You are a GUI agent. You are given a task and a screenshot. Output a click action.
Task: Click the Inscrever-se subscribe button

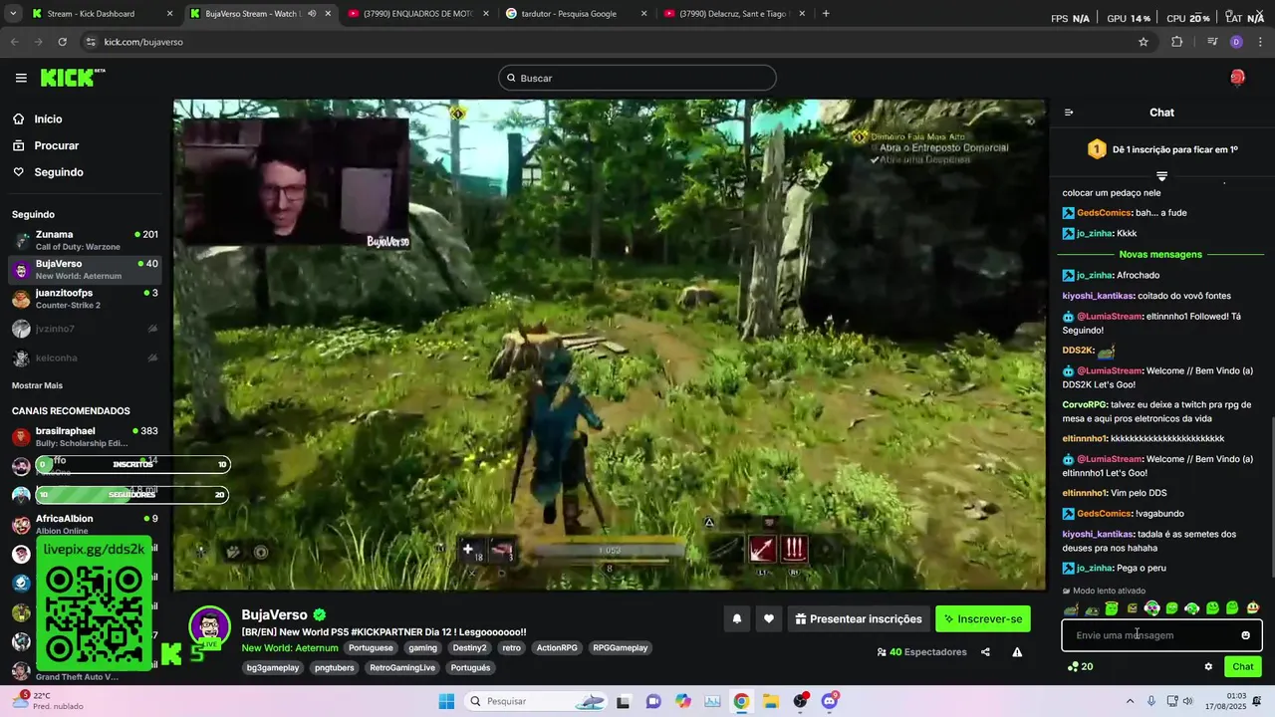click(x=984, y=618)
